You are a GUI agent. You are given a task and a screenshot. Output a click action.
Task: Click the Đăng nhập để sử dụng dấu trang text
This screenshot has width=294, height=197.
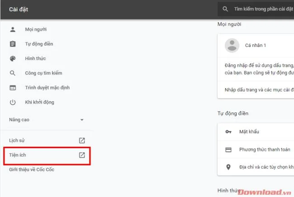(x=259, y=69)
